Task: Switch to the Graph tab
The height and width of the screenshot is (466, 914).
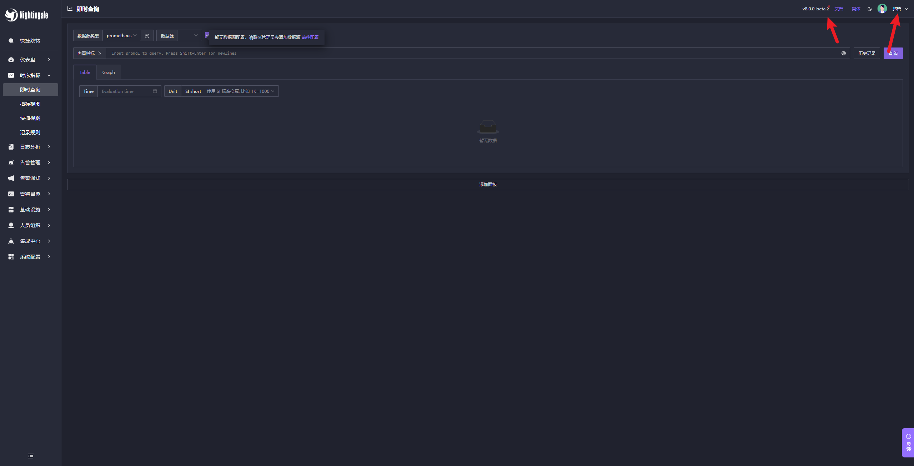Action: point(109,72)
